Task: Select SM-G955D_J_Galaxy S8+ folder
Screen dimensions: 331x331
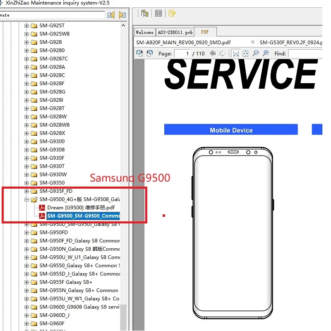Action: [x=79, y=274]
